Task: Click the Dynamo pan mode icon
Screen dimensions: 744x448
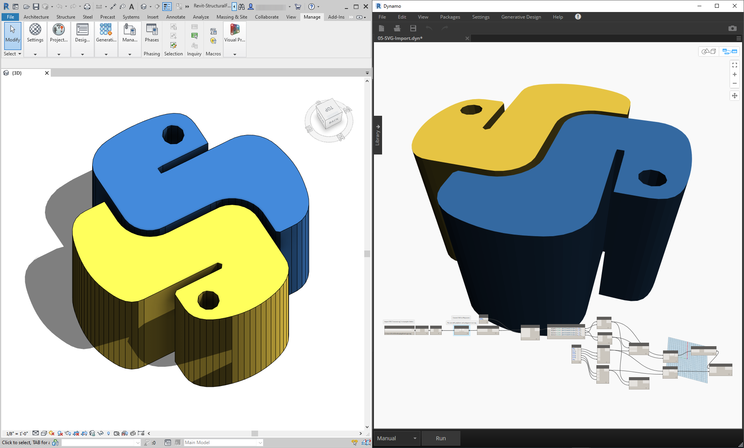Action: [734, 96]
